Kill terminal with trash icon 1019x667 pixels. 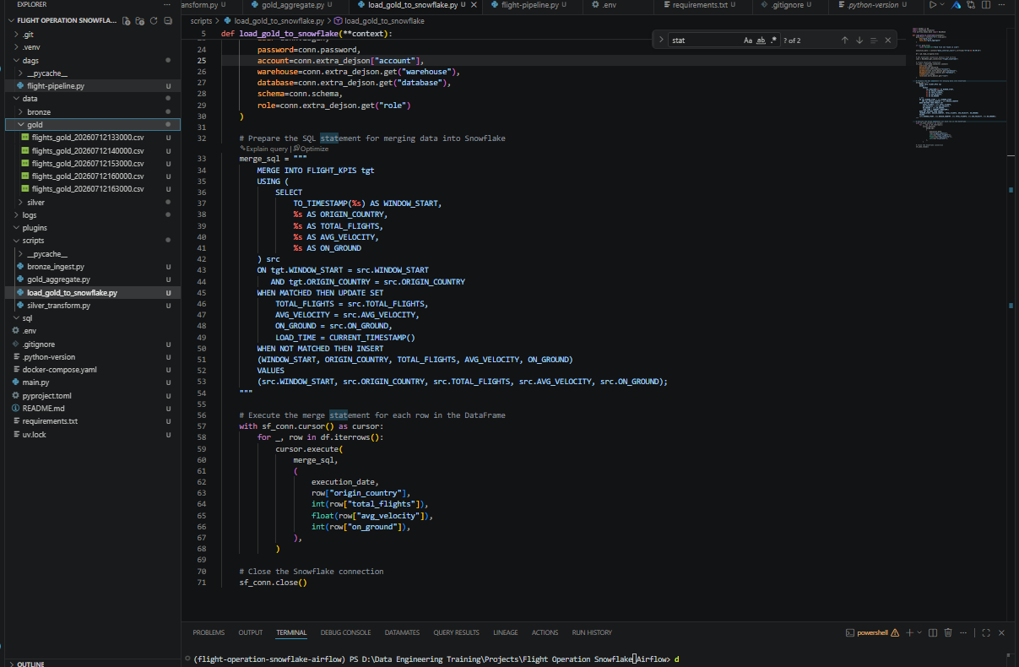click(948, 632)
